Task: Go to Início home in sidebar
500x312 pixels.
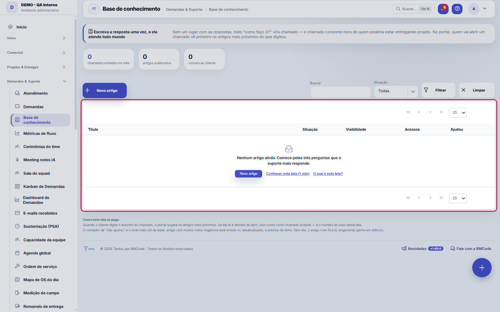Action: coord(22,27)
